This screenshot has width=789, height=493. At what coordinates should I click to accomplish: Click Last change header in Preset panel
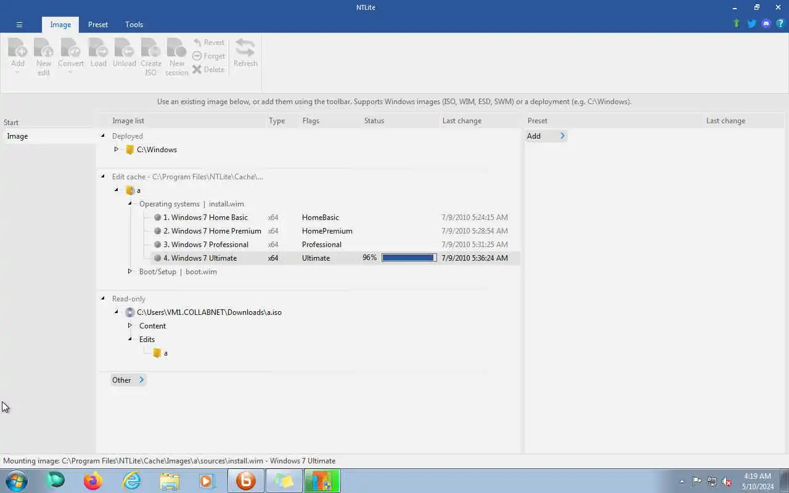tap(743, 121)
